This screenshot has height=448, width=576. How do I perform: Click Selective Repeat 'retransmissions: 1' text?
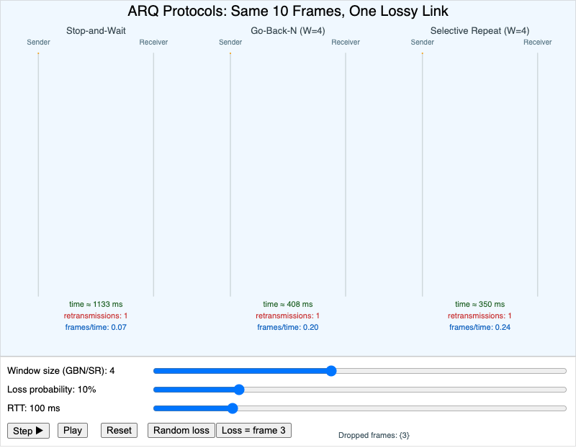(x=480, y=315)
